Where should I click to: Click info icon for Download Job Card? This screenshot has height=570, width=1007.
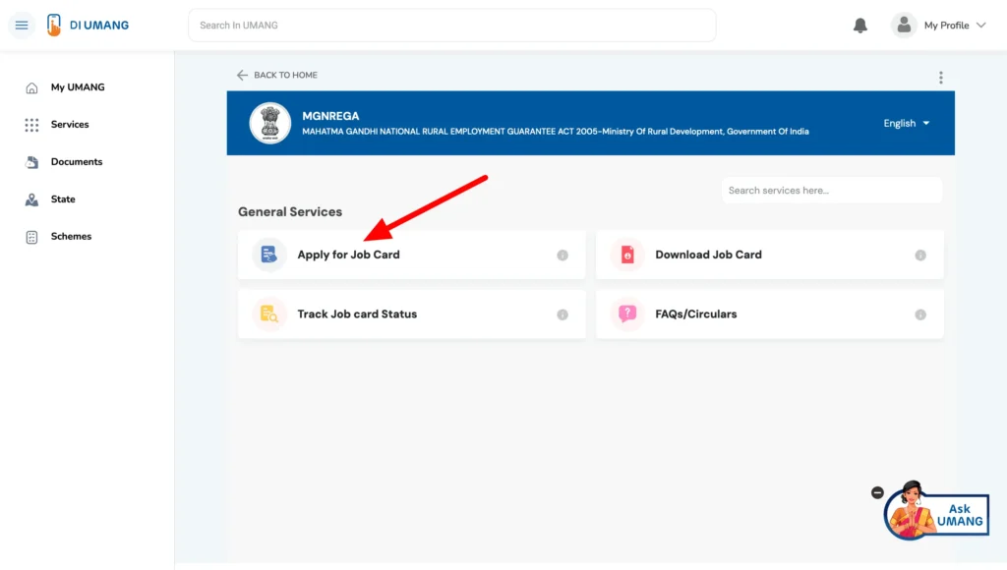[920, 256]
